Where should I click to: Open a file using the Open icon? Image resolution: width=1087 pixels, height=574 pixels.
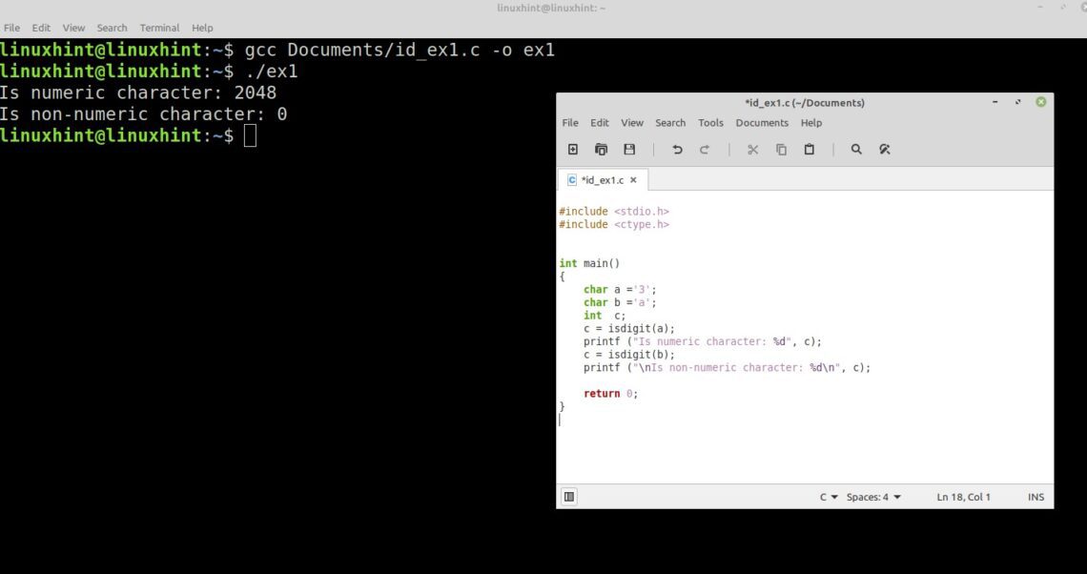coord(601,149)
